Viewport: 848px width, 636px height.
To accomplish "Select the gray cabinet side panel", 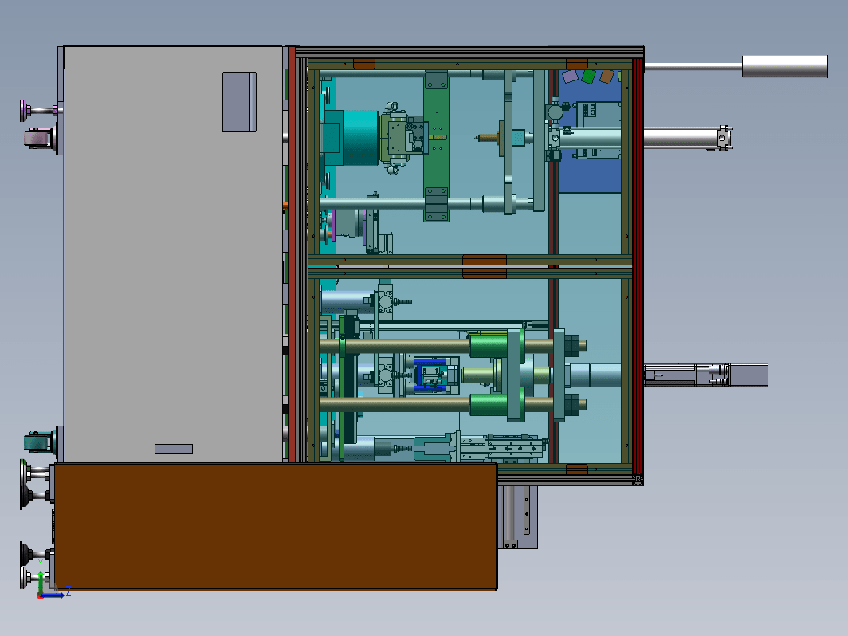I will (x=173, y=254).
